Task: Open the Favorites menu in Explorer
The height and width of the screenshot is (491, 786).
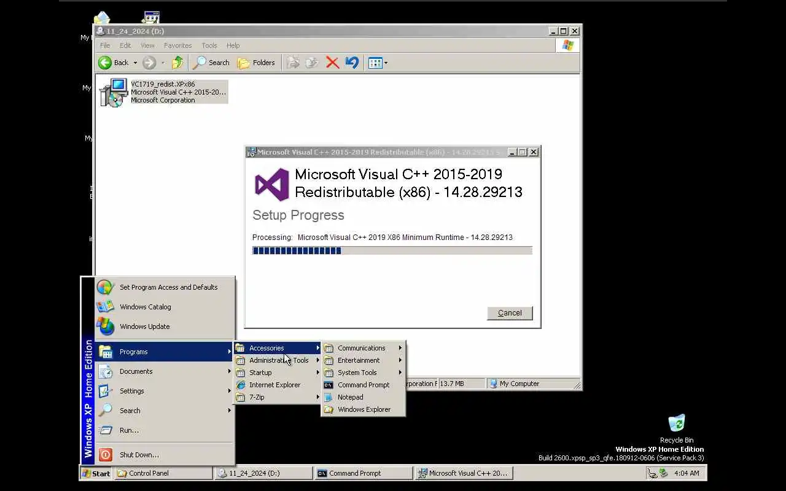Action: pyautogui.click(x=177, y=45)
